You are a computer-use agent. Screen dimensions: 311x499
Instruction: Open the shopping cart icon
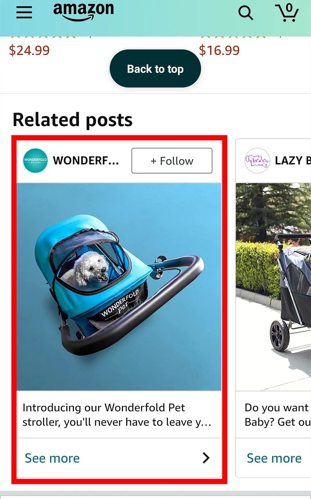click(x=287, y=13)
